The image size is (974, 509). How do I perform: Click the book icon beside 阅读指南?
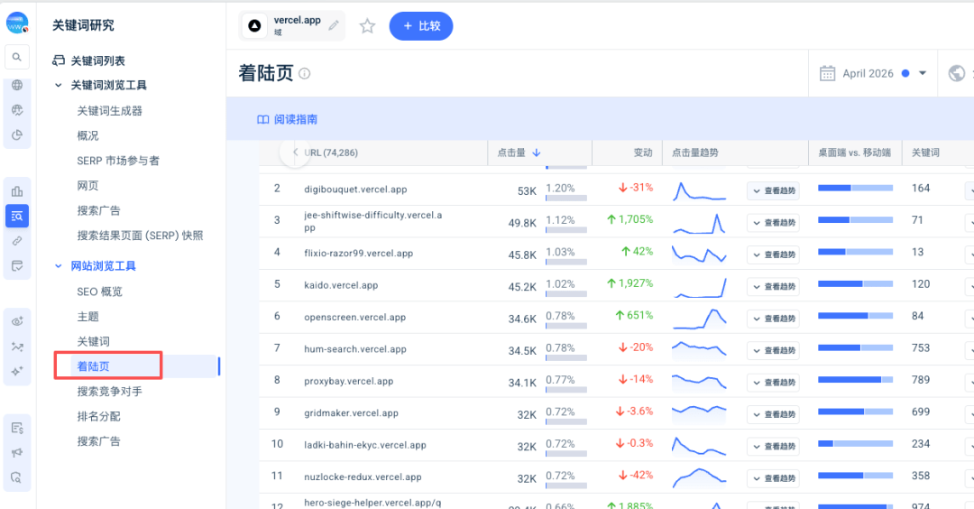[x=262, y=119]
